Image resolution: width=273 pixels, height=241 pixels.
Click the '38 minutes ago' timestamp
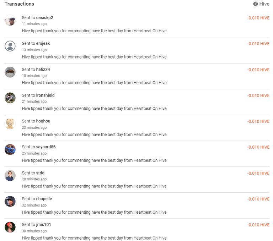(34, 231)
